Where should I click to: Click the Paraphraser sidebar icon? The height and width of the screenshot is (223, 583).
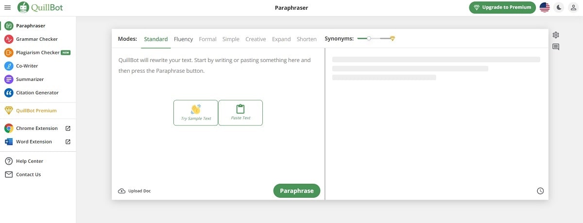click(x=8, y=26)
